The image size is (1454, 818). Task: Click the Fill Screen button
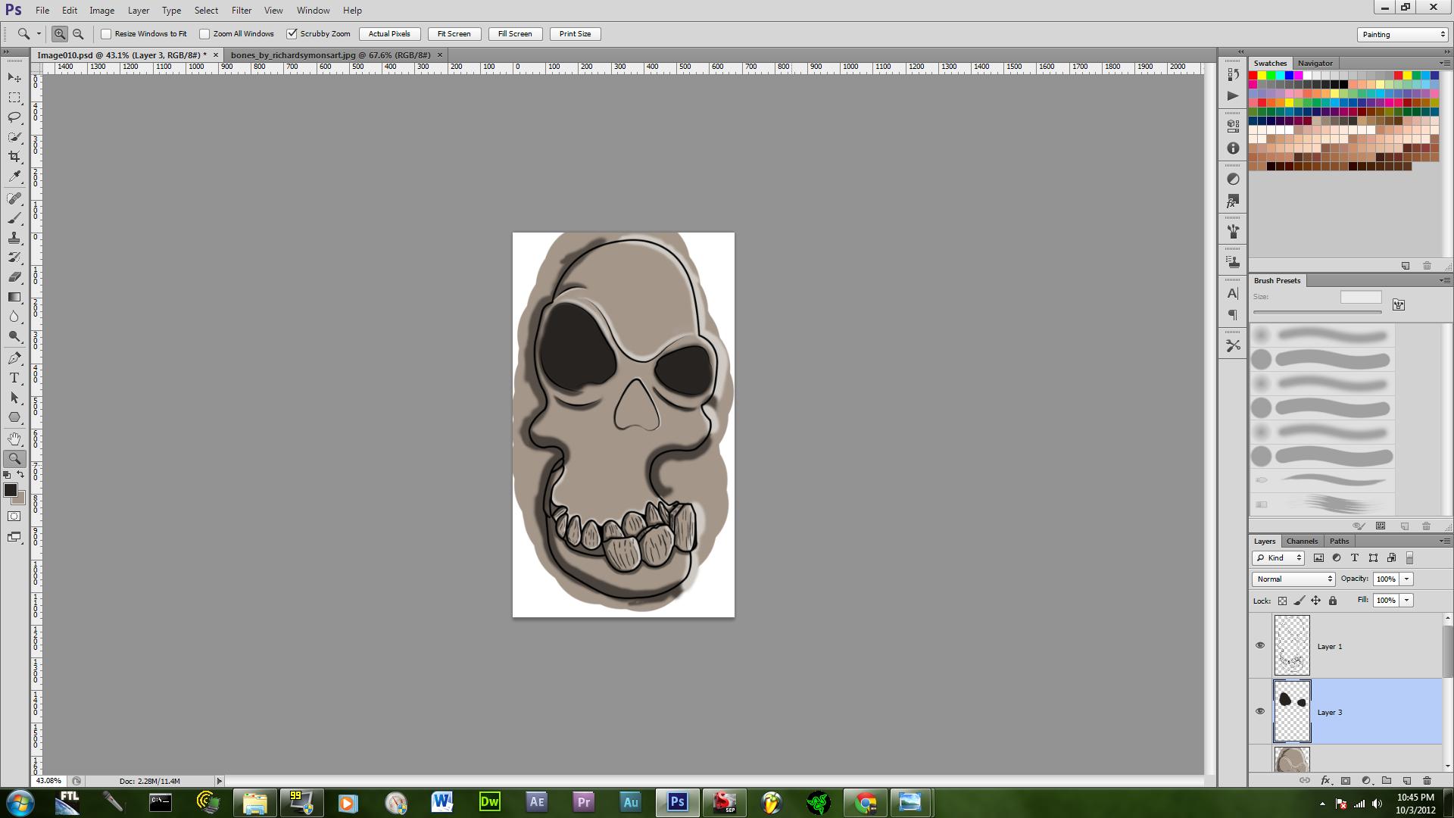click(515, 34)
